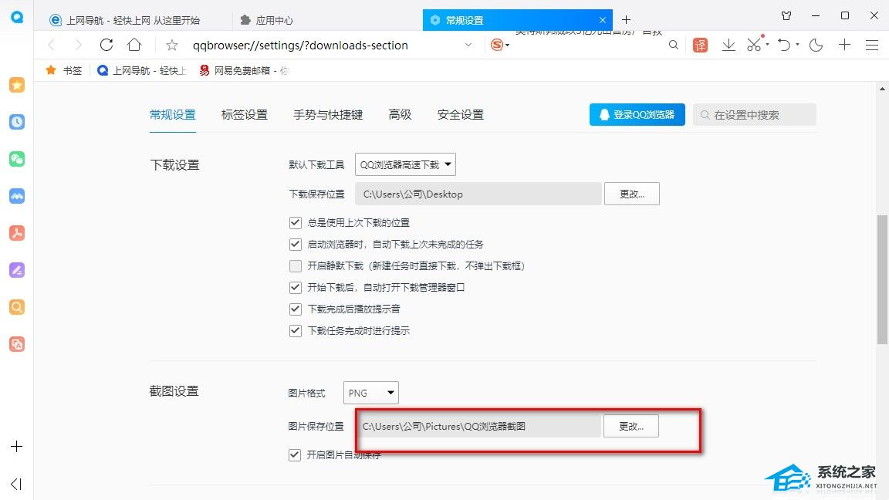Image resolution: width=889 pixels, height=500 pixels.
Task: Click the download path field C:\Users\公司\Desktop
Action: (478, 194)
